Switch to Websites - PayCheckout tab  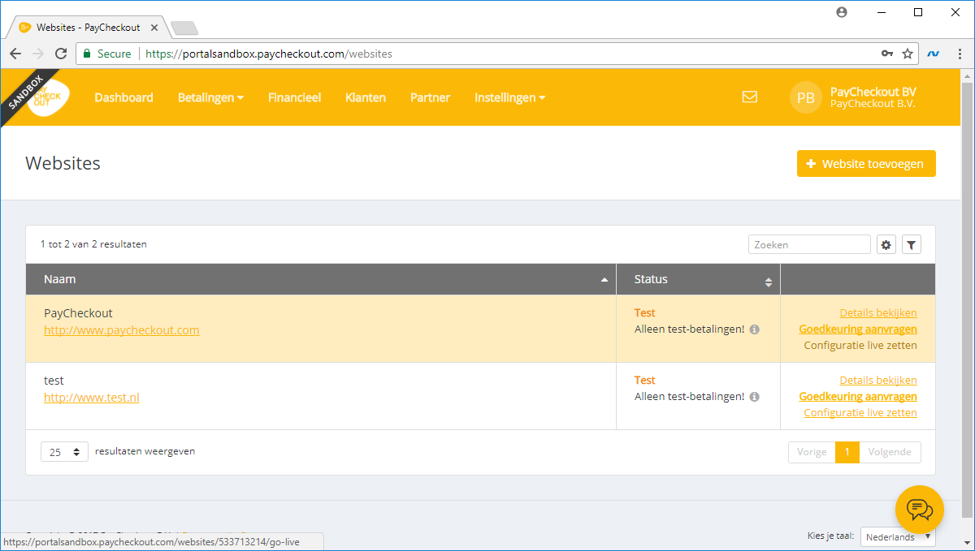point(88,28)
